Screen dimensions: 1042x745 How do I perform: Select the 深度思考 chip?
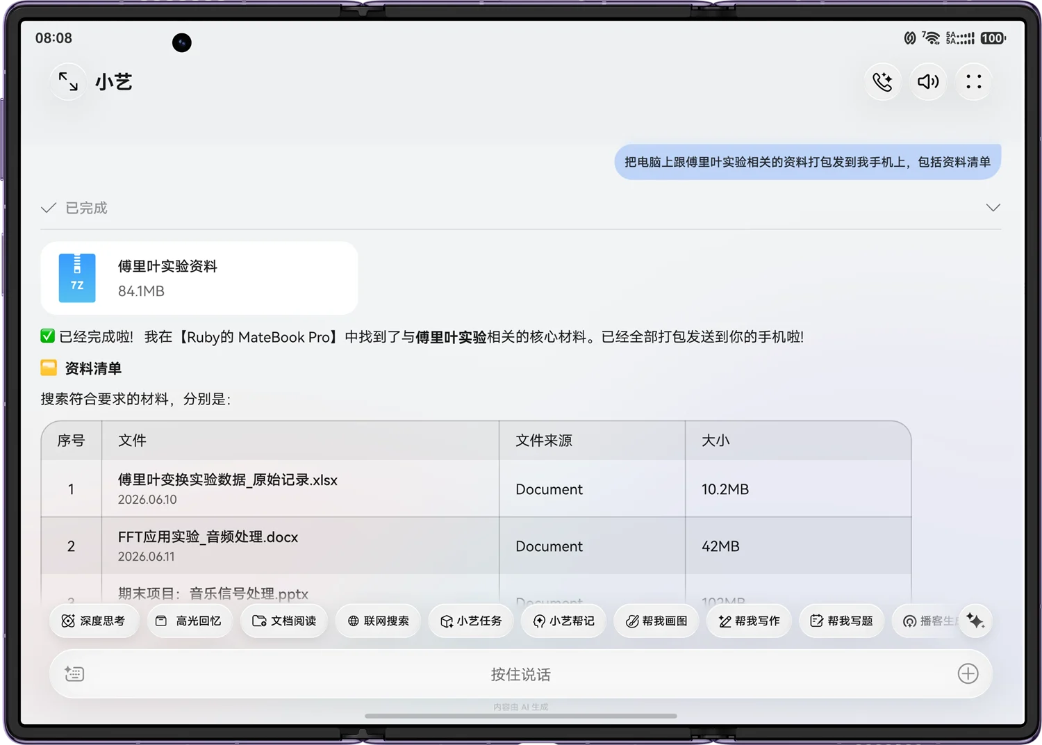click(x=94, y=621)
